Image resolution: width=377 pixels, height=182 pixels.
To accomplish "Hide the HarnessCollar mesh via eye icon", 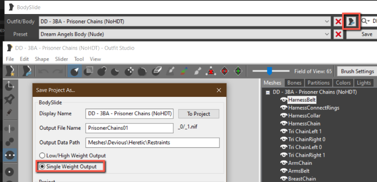I will point(284,116).
